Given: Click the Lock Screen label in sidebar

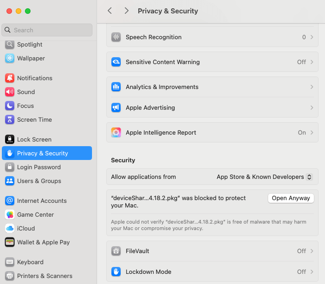Looking at the screenshot, I should (34, 140).
